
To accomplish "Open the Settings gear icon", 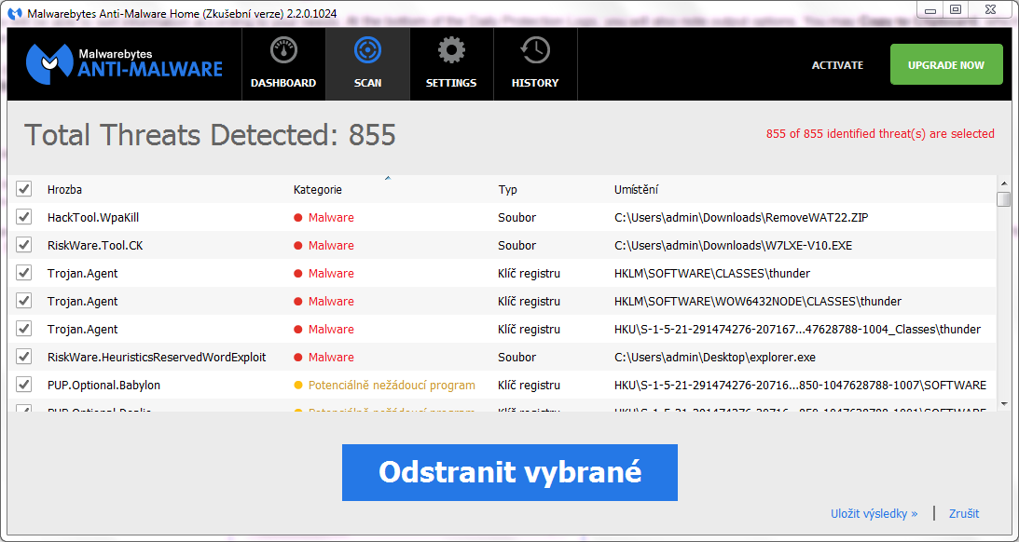I will (451, 50).
